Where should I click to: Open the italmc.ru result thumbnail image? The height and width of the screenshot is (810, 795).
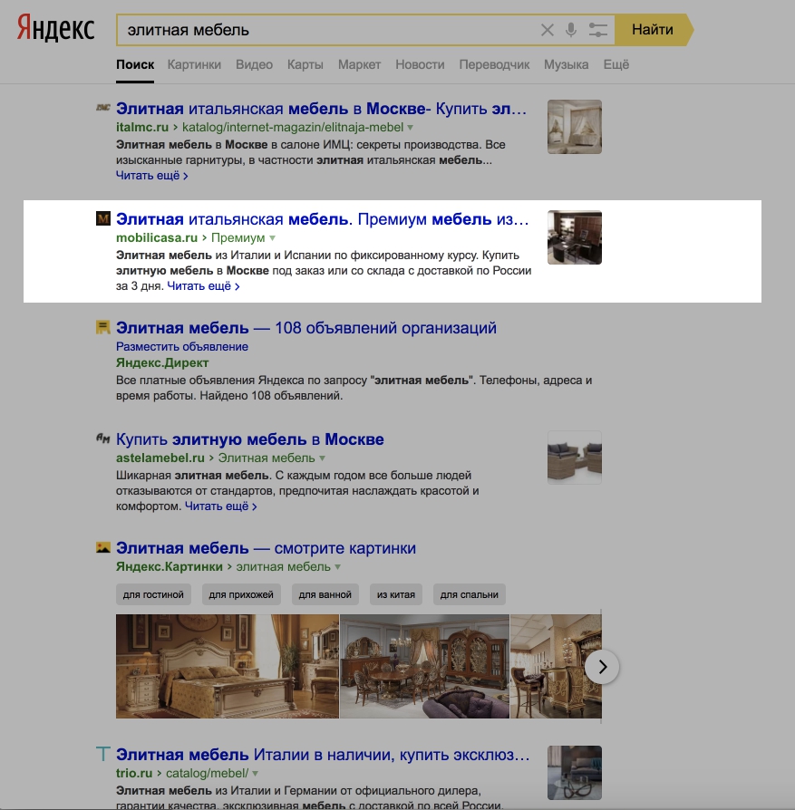pyautogui.click(x=575, y=127)
